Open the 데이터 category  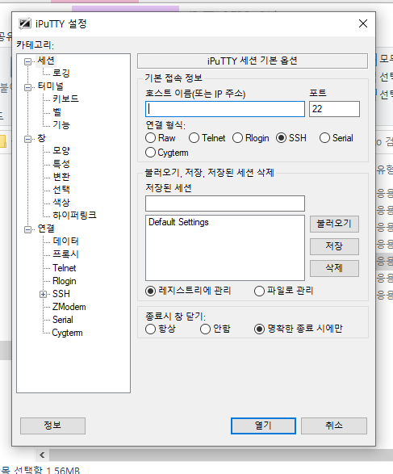[65, 241]
